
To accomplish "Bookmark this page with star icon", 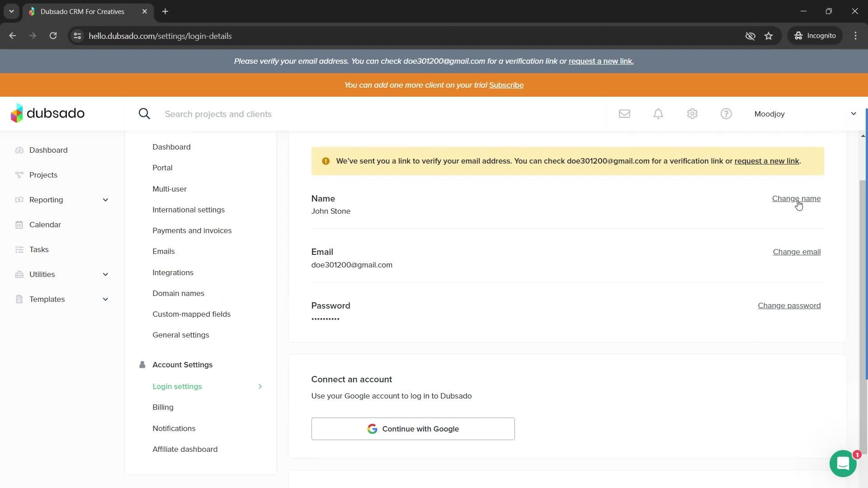I will tap(769, 36).
